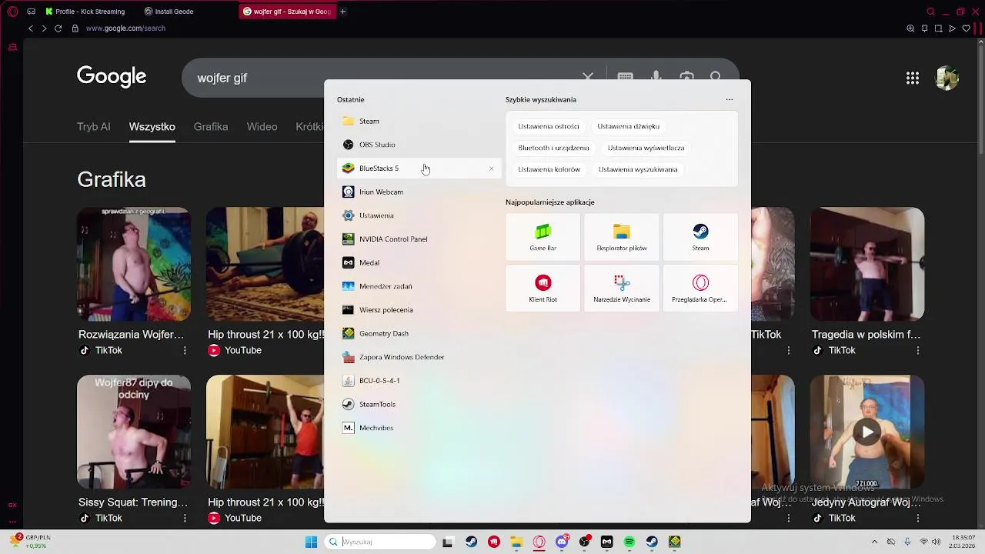Switch to Google Grafika tab
Screen dimensions: 985x554
coord(211,127)
